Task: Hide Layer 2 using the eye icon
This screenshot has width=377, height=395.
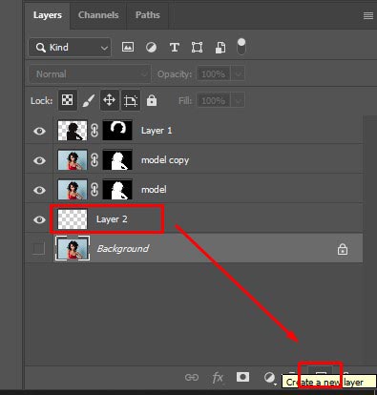Action: pos(39,219)
